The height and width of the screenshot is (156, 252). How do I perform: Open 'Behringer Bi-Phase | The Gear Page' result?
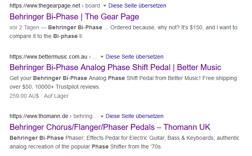tap(74, 17)
